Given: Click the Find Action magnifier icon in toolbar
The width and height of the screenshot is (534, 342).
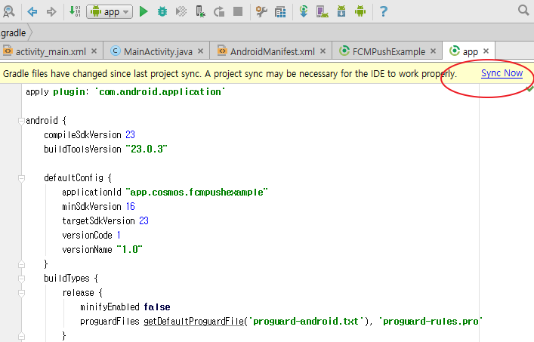Looking at the screenshot, I should 8,11.
